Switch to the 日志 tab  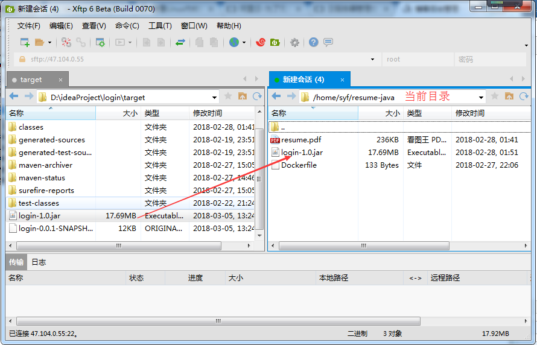(39, 262)
